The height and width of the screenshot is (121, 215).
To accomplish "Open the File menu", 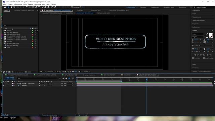I will (x=5, y=4).
